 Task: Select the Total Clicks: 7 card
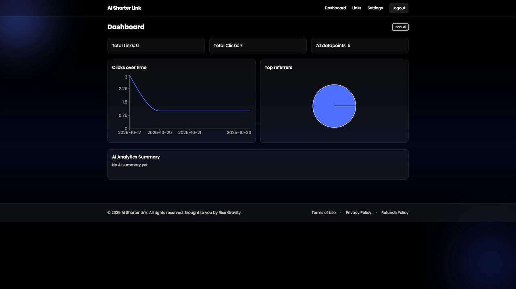(x=258, y=45)
